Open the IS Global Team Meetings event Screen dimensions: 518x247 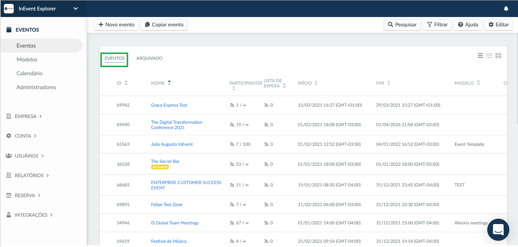coord(175,223)
